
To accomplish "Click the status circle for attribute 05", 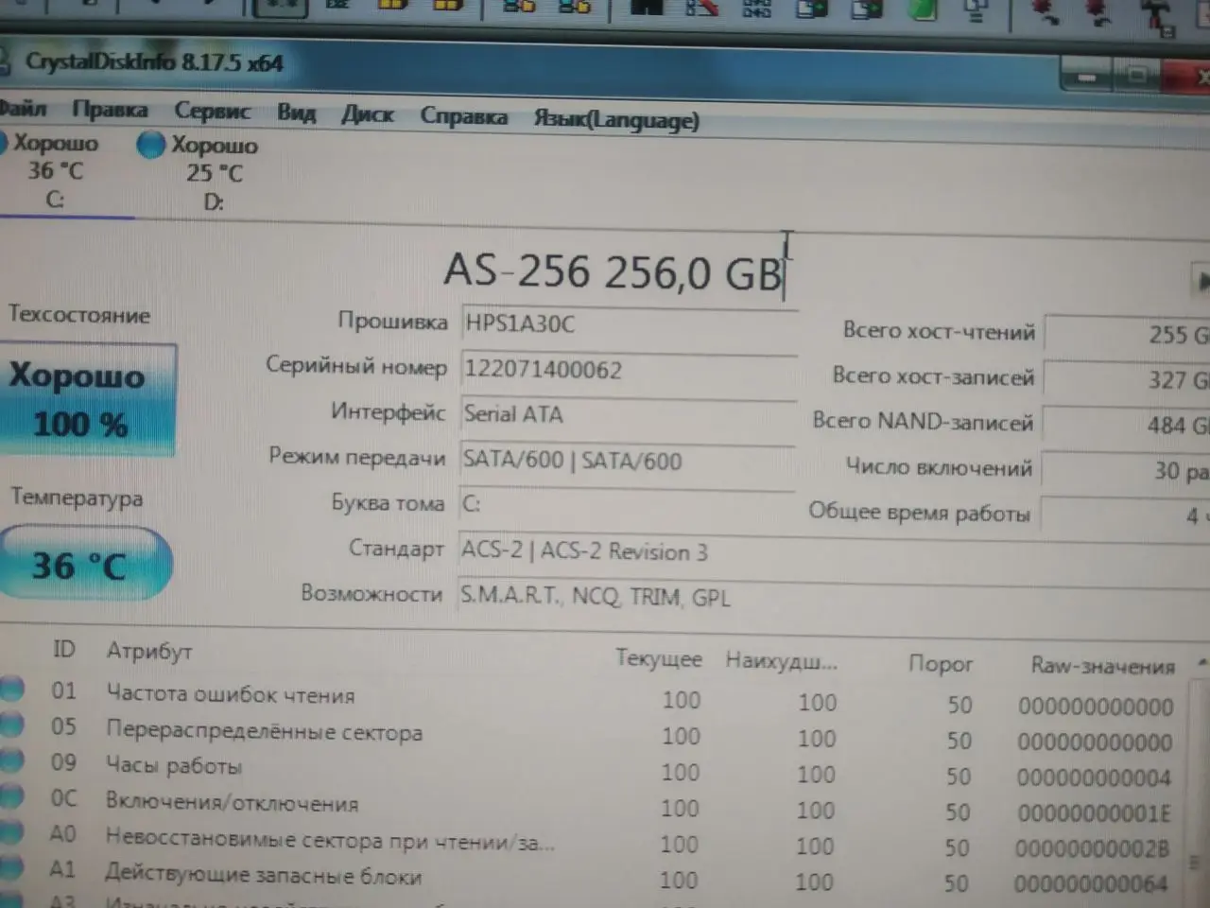I will (11, 725).
